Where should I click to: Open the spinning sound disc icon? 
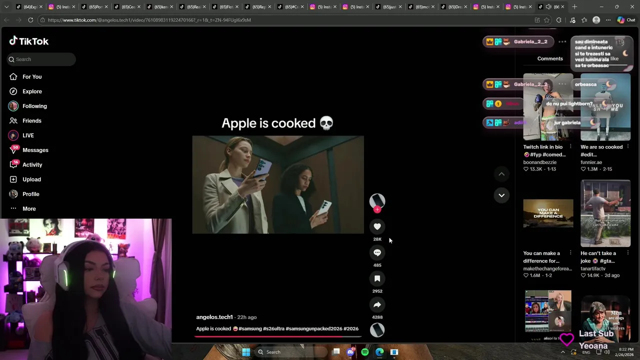(377, 329)
